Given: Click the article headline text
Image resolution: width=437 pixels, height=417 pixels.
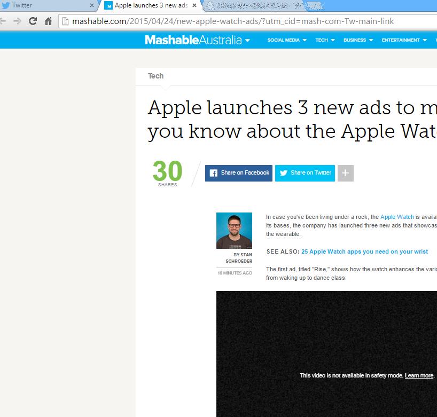Looking at the screenshot, I should tap(292, 119).
